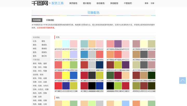Copy the #FF9966 orange swatch
Viewport: 187px width, 106px height.
click(x=110, y=54)
